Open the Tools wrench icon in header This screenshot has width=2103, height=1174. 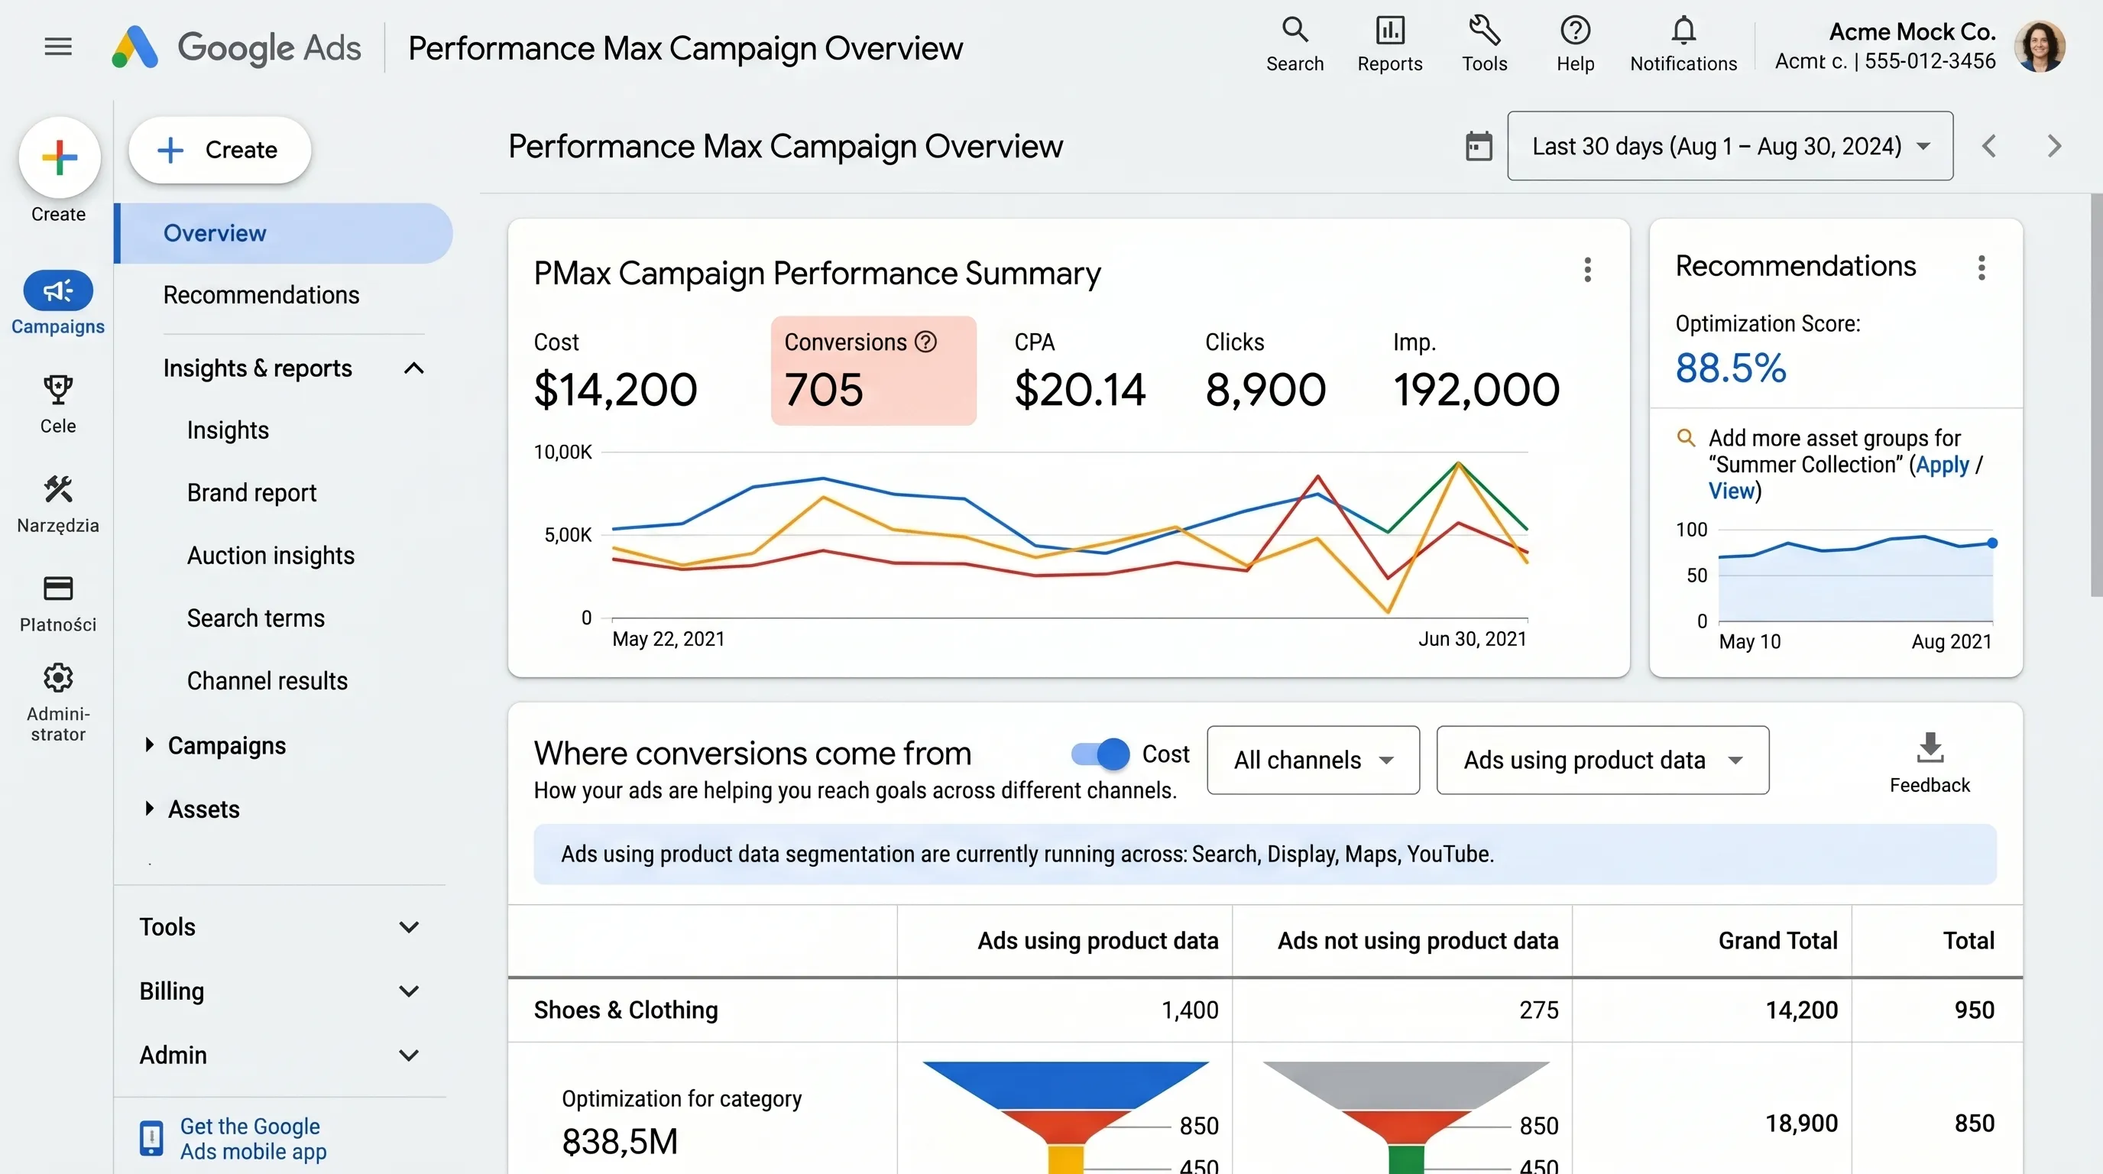click(1484, 31)
